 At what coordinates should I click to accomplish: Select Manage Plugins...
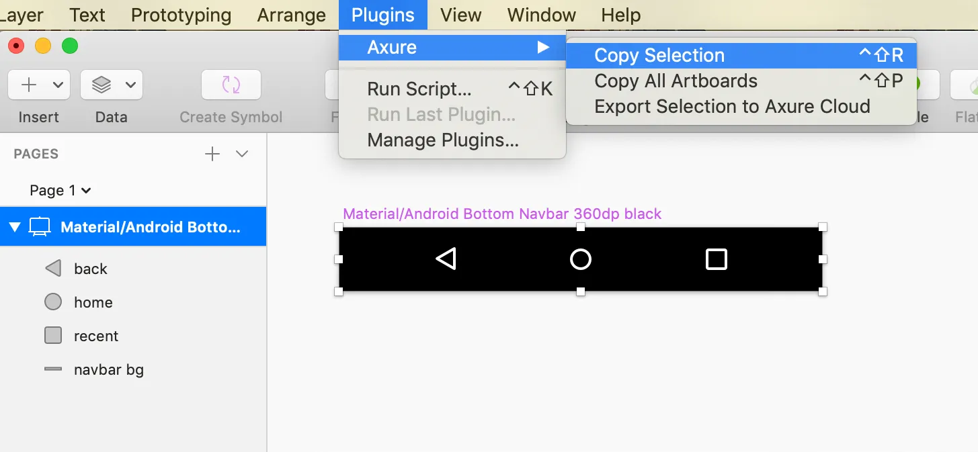pyautogui.click(x=443, y=140)
